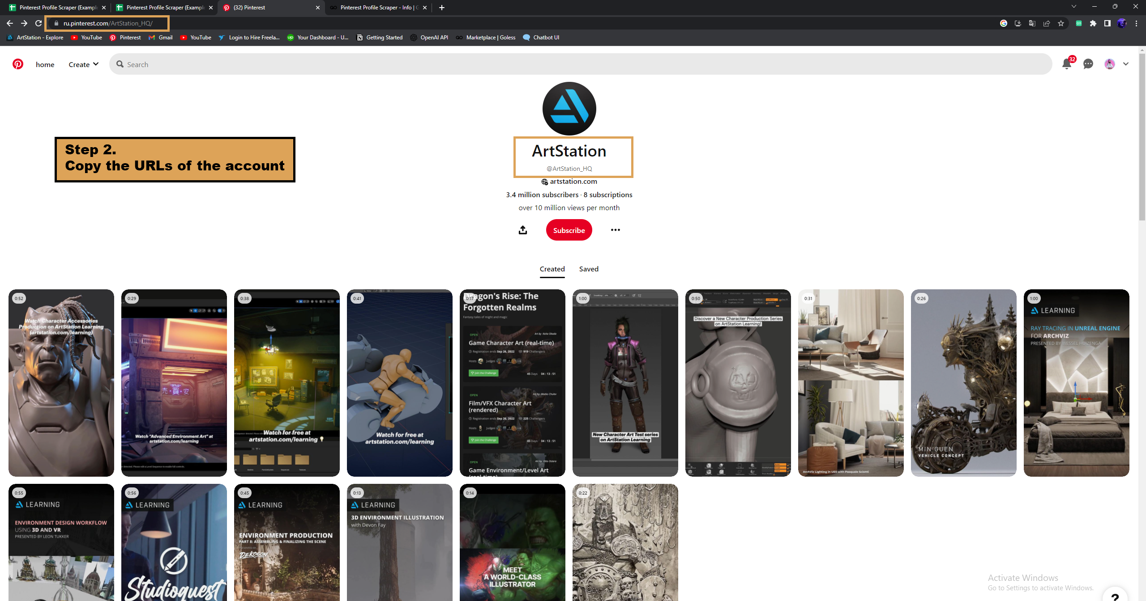This screenshot has height=601, width=1146.
Task: Expand the accounts chevron next to avatar
Action: pyautogui.click(x=1126, y=64)
